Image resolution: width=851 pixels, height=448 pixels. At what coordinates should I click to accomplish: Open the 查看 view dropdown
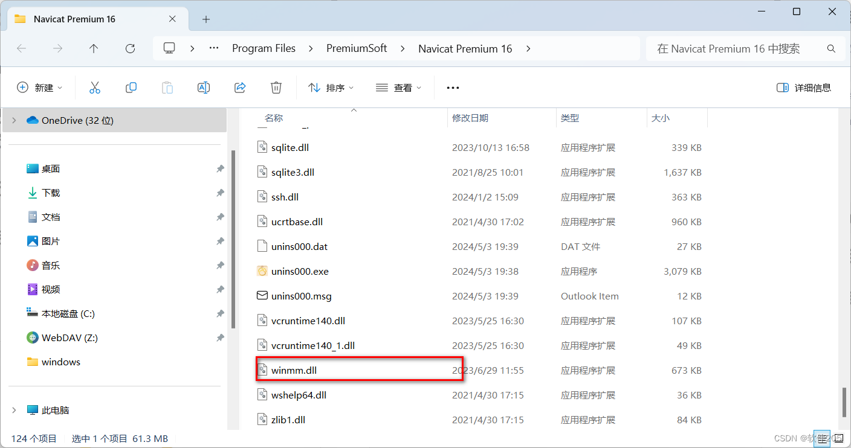pos(398,88)
